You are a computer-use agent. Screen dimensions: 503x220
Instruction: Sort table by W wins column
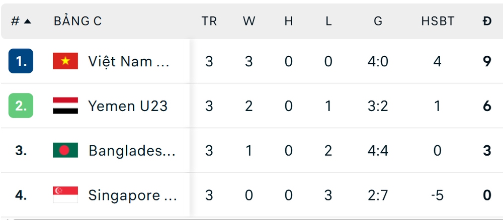(x=249, y=21)
